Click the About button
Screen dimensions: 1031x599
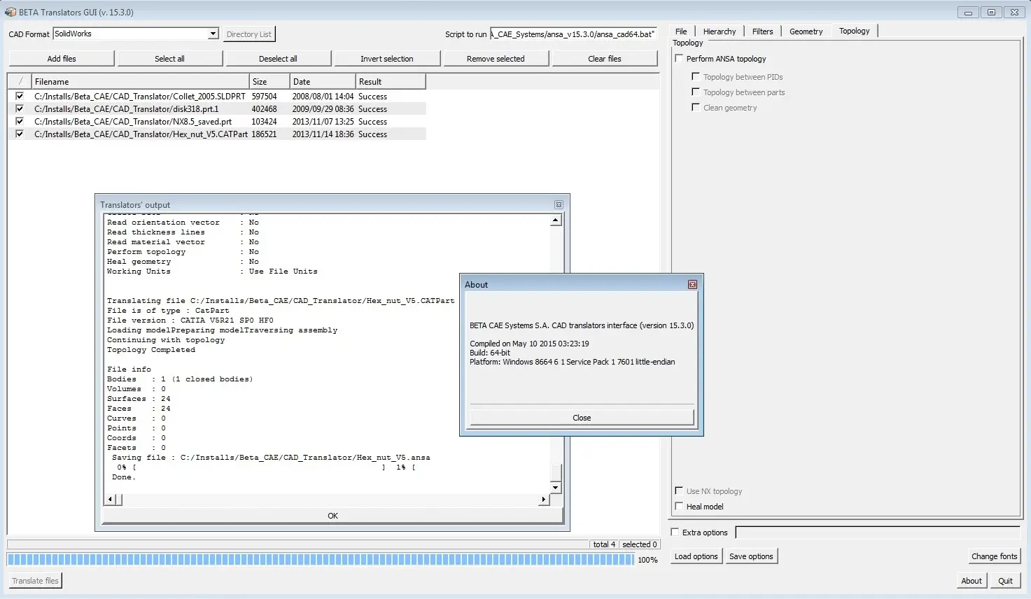[x=972, y=581]
